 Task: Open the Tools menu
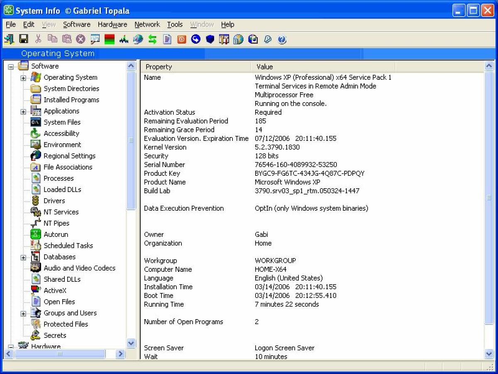[175, 25]
